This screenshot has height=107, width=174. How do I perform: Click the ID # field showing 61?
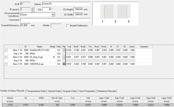pyautogui.click(x=25, y=4)
